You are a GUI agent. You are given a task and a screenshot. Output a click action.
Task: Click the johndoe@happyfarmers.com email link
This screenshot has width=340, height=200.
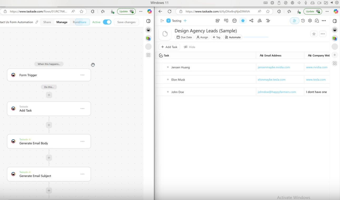tap(277, 92)
